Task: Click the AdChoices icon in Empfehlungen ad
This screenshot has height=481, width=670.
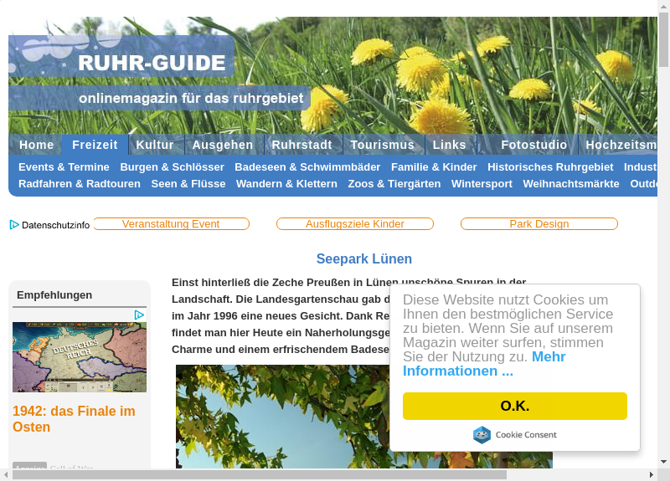Action: (x=139, y=315)
